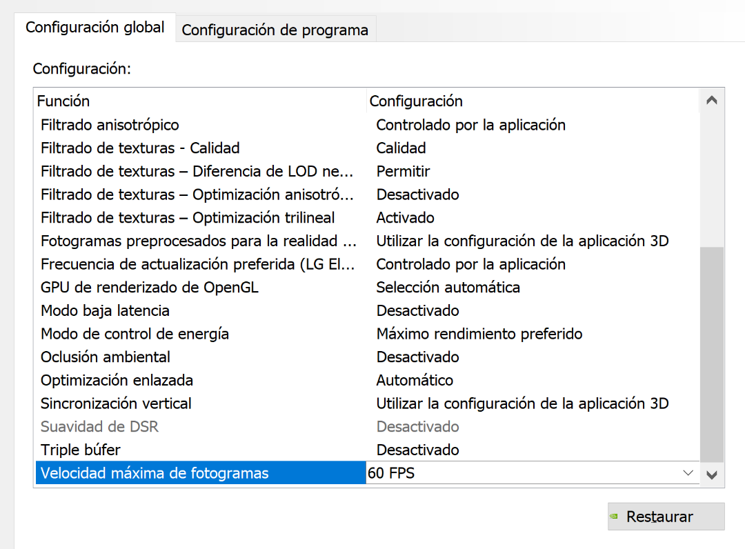Open the 60 FPS dropdown
The width and height of the screenshot is (745, 549).
tap(687, 473)
